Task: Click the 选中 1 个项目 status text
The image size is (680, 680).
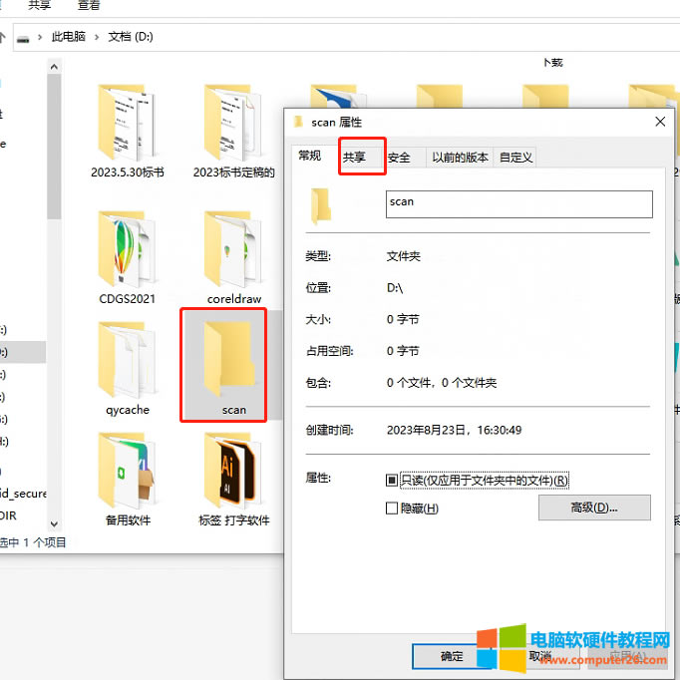Action: point(33,542)
